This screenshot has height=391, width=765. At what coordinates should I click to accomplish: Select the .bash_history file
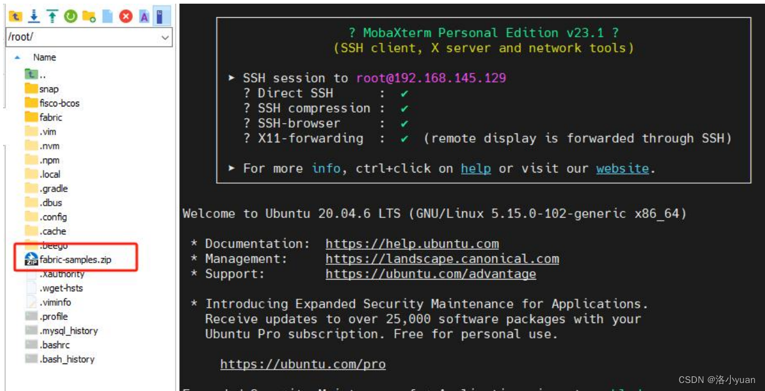59,359
